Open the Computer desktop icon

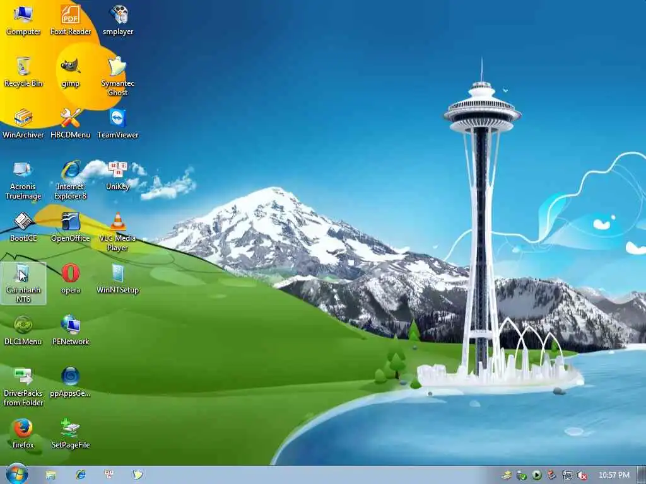(x=23, y=20)
